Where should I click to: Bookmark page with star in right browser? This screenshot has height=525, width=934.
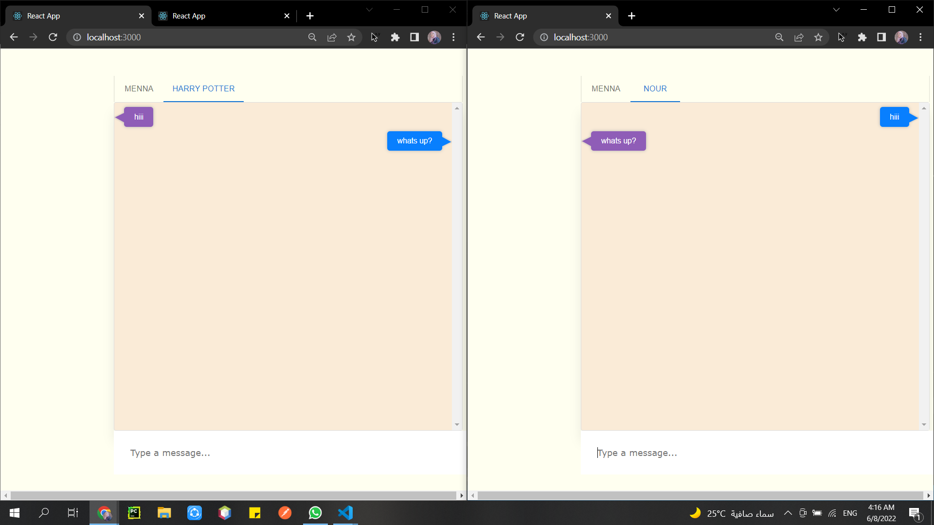818,37
